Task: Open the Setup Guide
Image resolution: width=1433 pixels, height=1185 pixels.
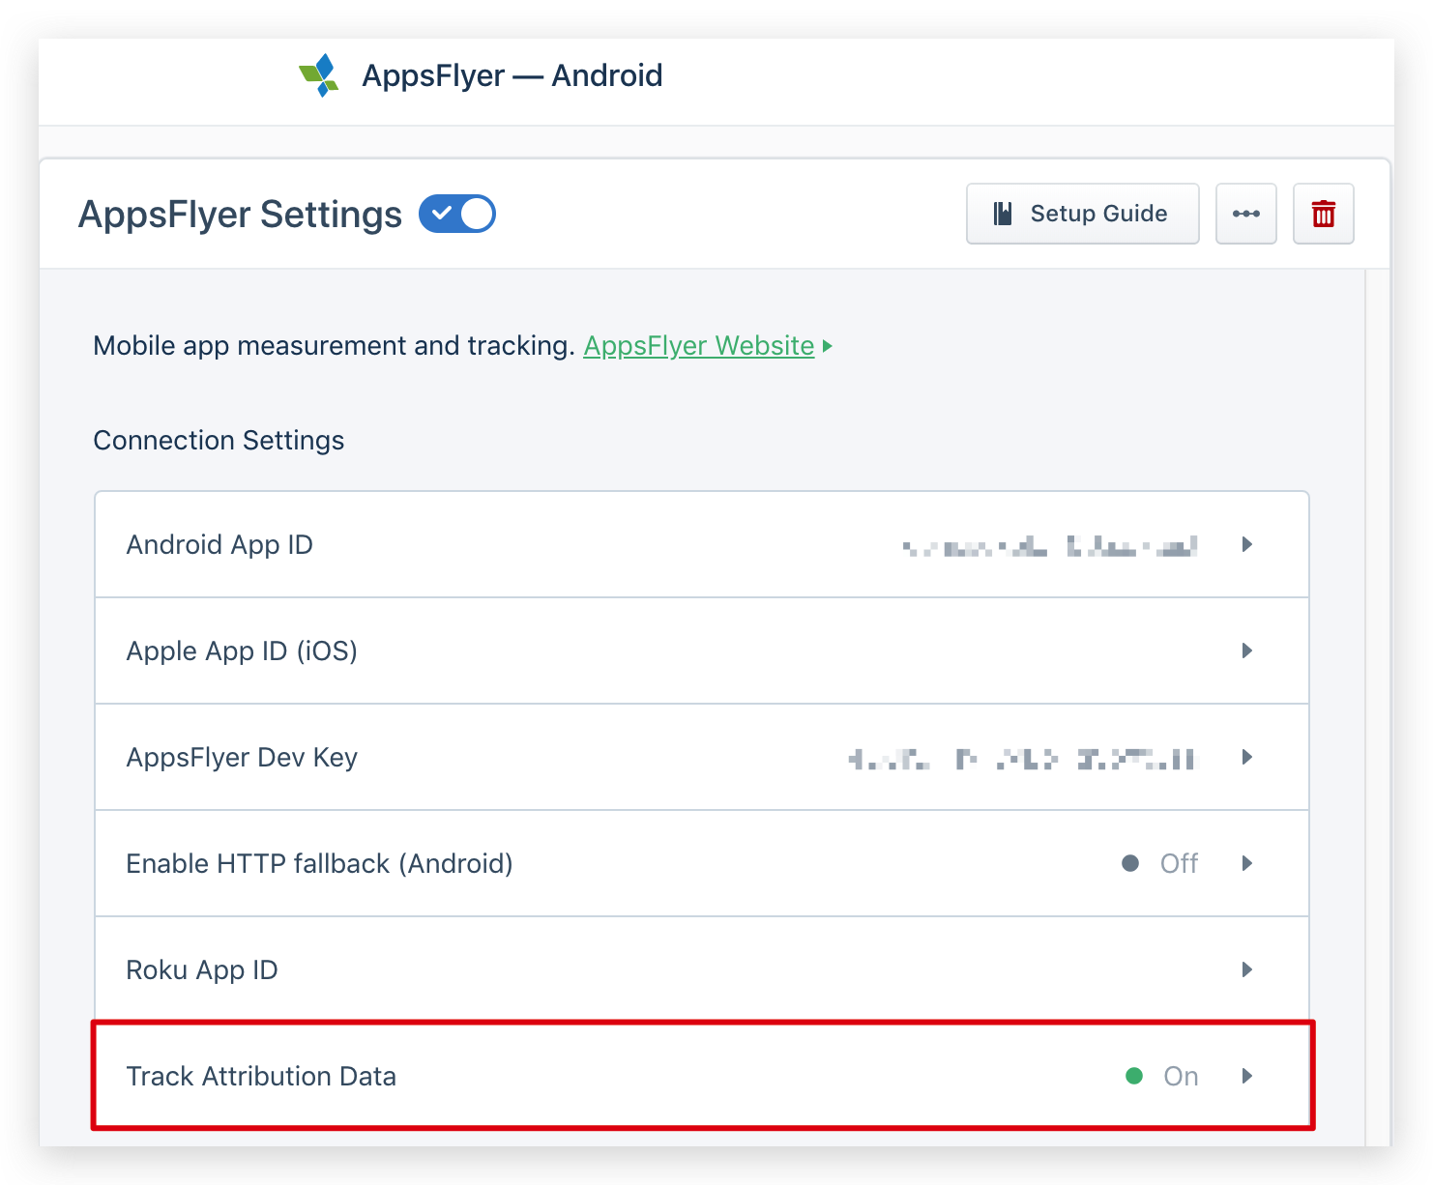Action: (x=1082, y=214)
